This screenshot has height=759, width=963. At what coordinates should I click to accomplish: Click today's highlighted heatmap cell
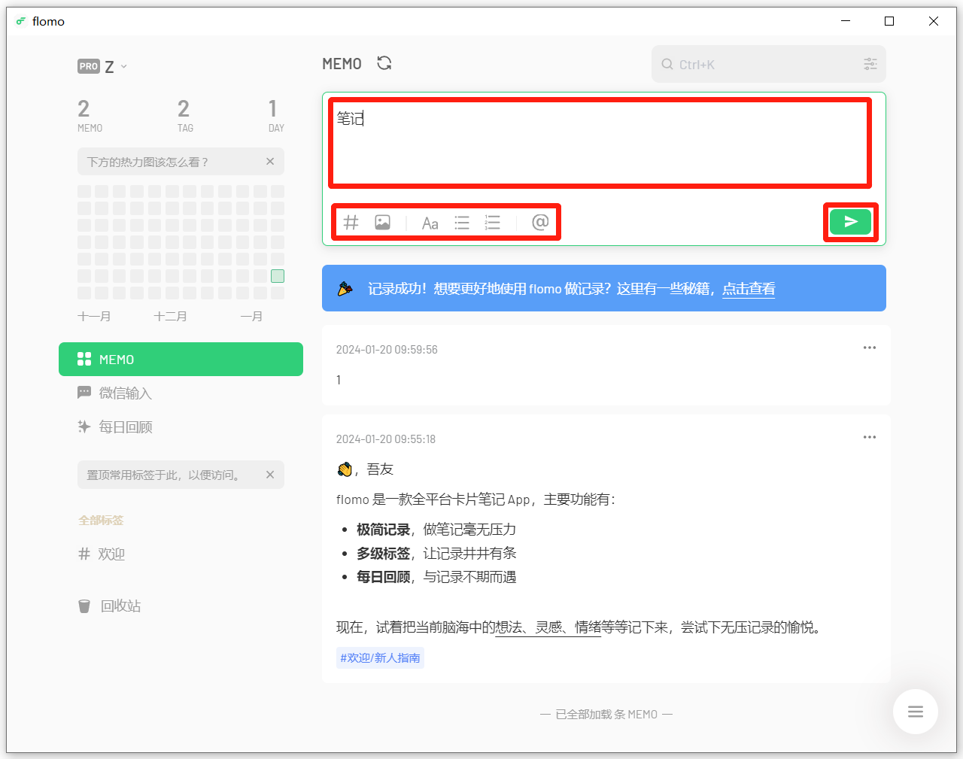[278, 276]
